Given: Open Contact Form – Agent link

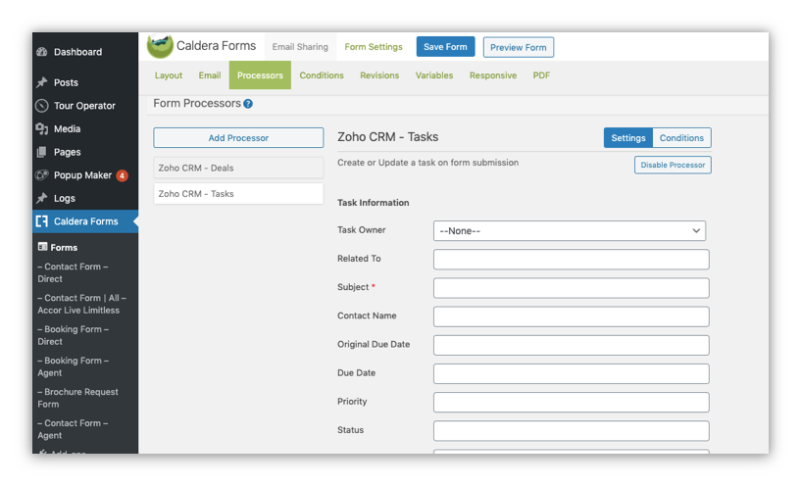Looking at the screenshot, I should pyautogui.click(x=73, y=429).
